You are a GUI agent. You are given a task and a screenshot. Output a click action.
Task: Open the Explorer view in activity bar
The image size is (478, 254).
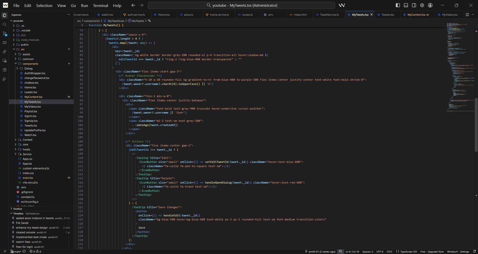point(5,15)
